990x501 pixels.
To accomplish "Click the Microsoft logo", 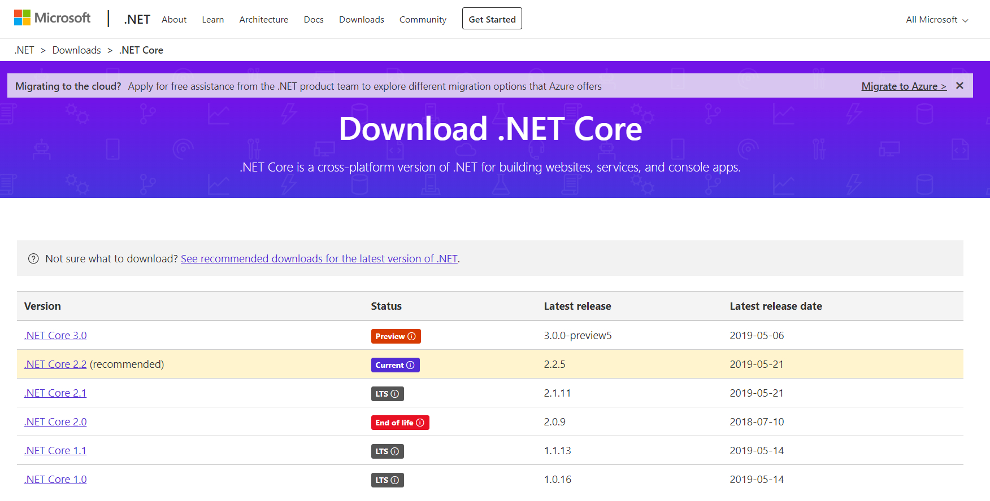I will 52,18.
